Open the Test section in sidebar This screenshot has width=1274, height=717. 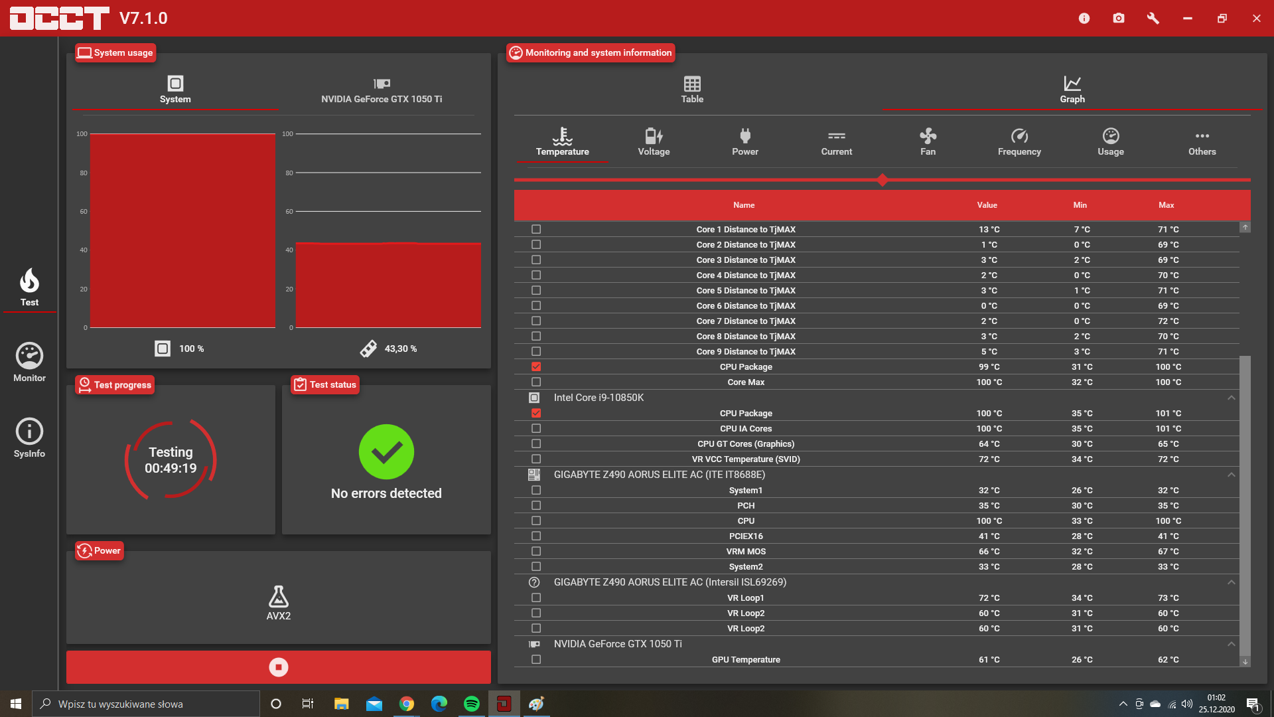coord(29,287)
